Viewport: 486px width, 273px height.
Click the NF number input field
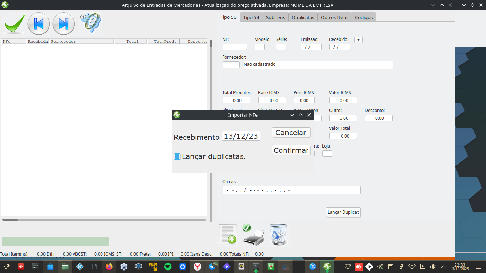235,47
